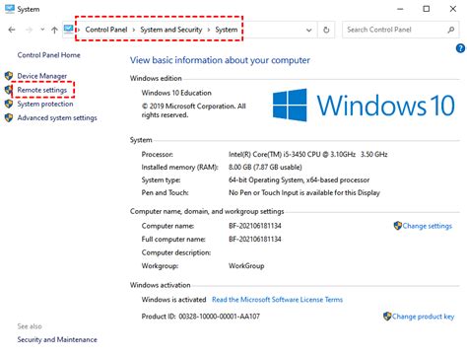467x356 pixels.
Task: Click Change settings for computer name
Action: [x=428, y=226]
